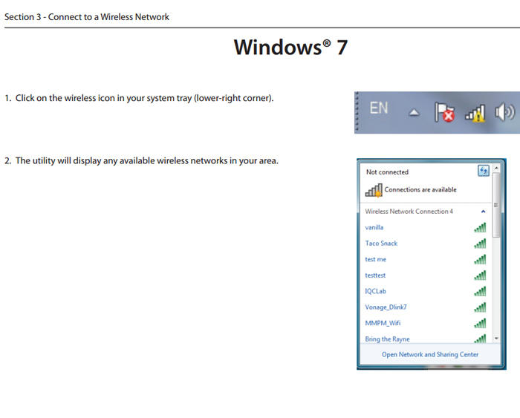Select the Vonage_Dlink7 network
The image size is (520, 418).
[426, 307]
